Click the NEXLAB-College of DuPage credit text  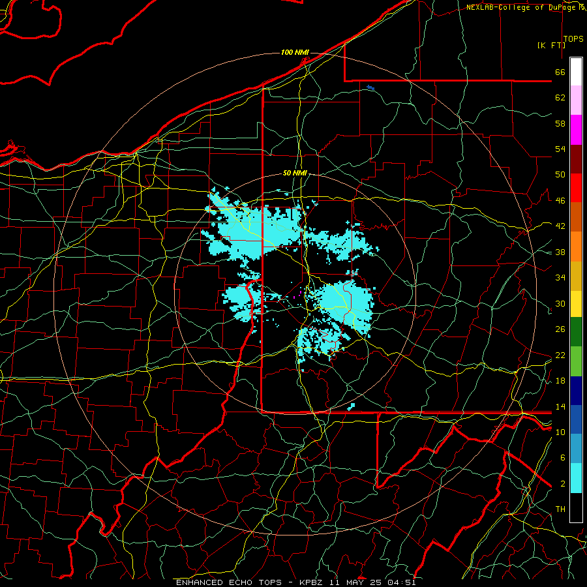[x=520, y=7]
